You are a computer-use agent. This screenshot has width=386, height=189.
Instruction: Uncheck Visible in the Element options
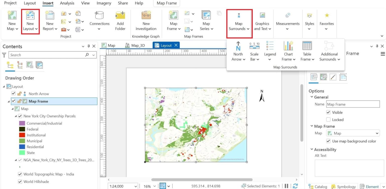pyautogui.click(x=328, y=112)
